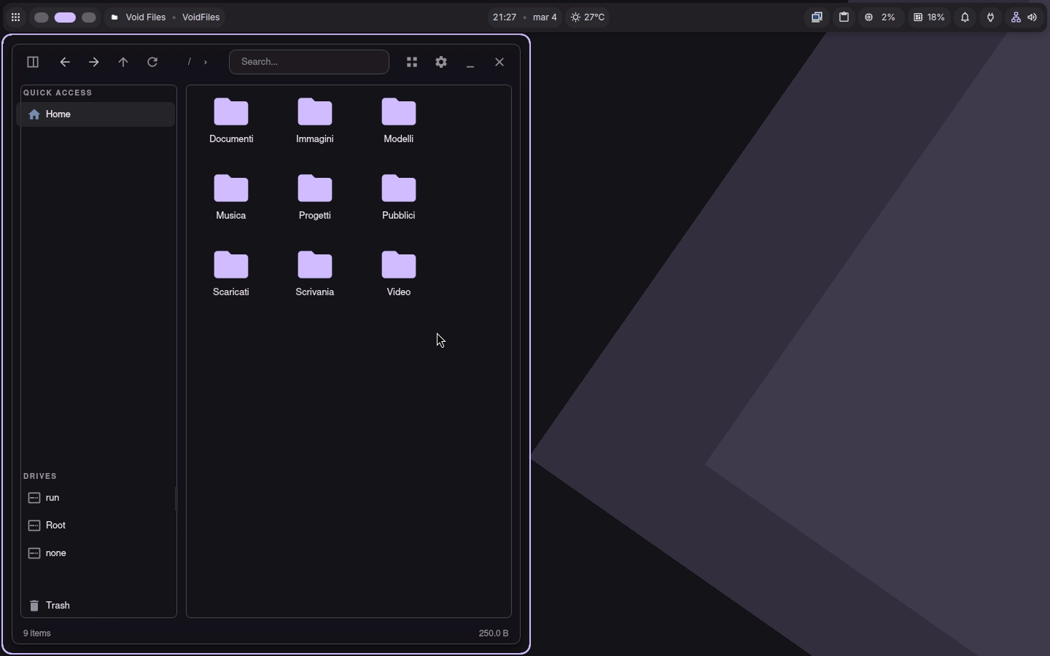Open the Scaricati folder
The image size is (1050, 656).
(232, 274)
